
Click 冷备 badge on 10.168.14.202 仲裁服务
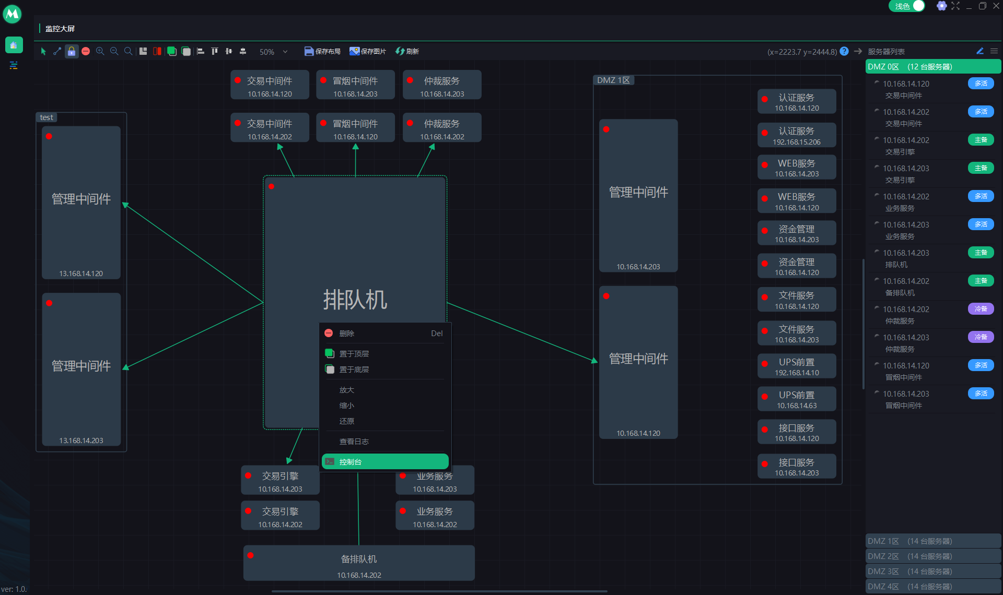click(x=981, y=309)
